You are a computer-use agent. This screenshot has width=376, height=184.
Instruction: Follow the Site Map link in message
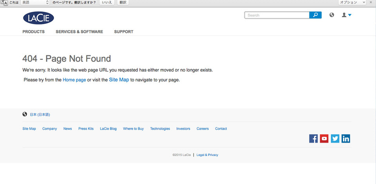pos(119,80)
